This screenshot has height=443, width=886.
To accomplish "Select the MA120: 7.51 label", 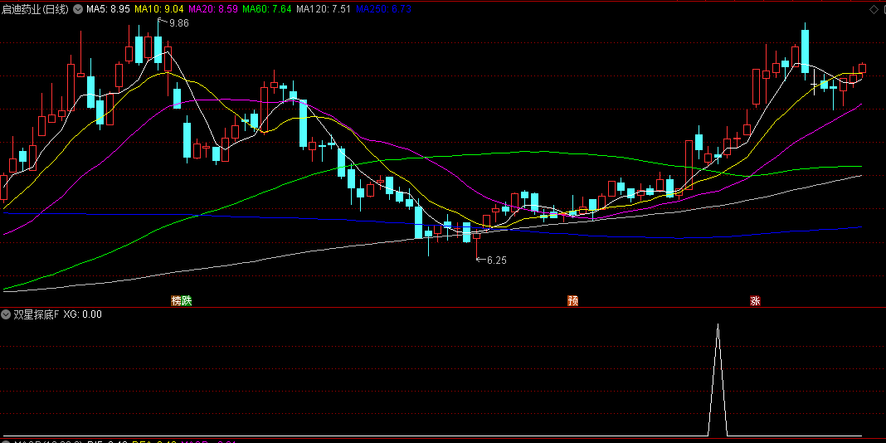I will coord(324,9).
